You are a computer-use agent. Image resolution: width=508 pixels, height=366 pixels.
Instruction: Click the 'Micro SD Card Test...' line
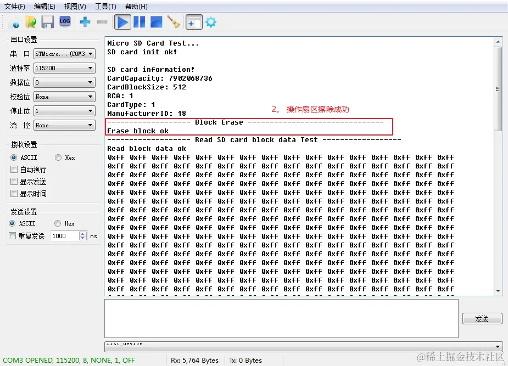click(153, 43)
